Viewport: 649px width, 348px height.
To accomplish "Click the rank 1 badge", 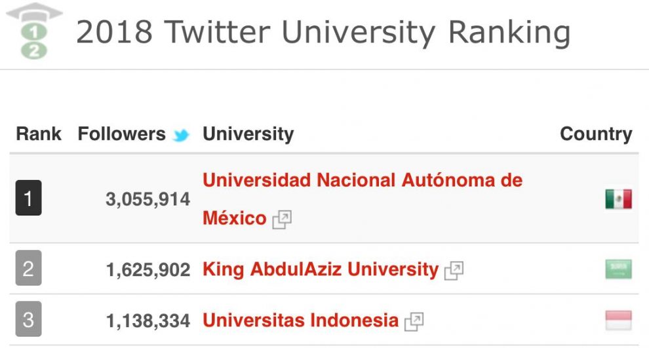I will click(x=29, y=198).
